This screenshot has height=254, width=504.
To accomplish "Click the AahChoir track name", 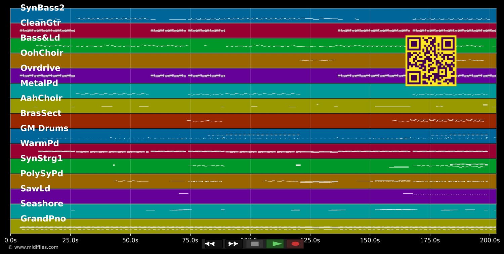I will point(41,98).
